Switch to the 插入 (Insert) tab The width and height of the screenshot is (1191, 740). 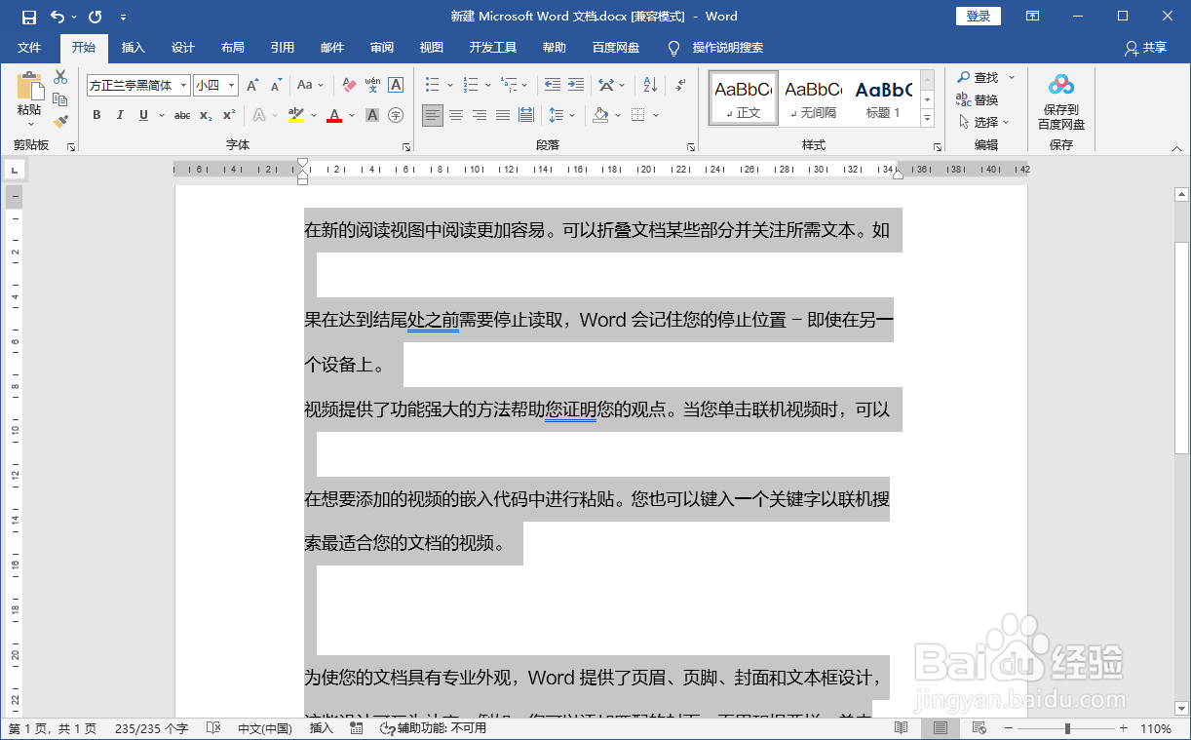pyautogui.click(x=133, y=48)
